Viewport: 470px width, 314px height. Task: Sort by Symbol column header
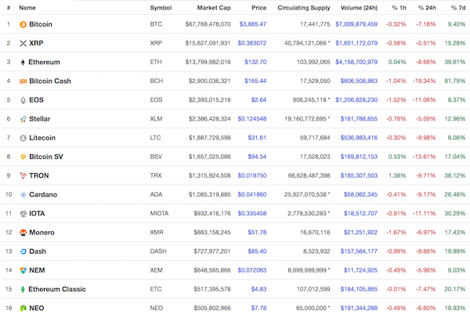(161, 8)
